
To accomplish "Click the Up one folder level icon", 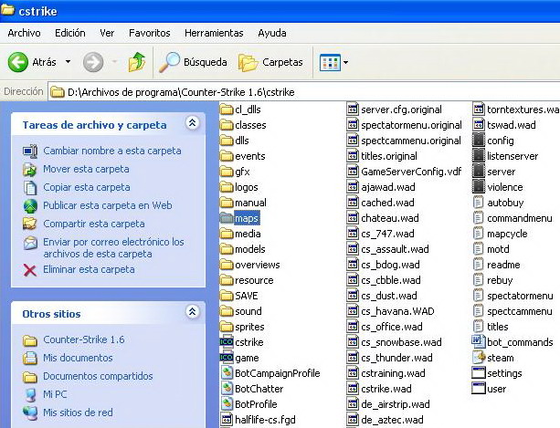I will tap(137, 62).
